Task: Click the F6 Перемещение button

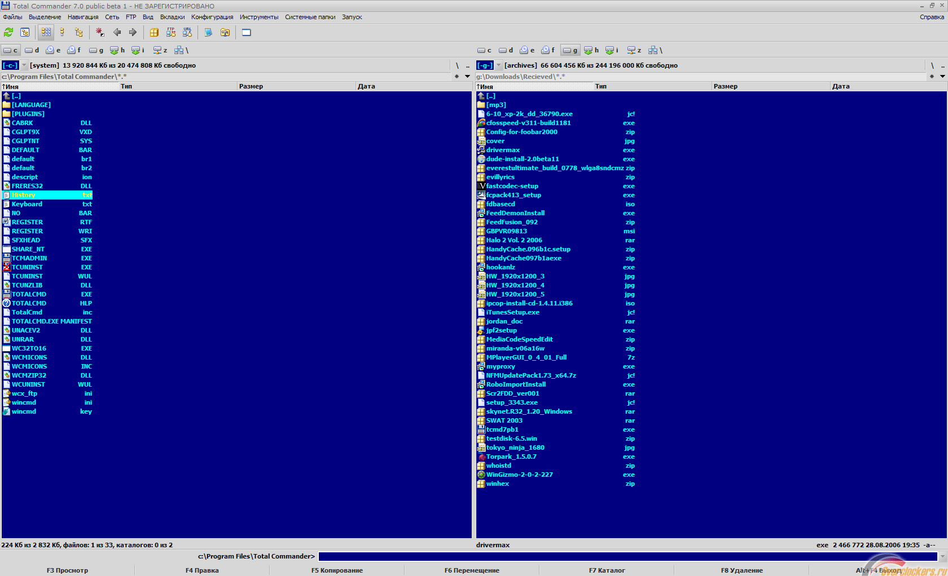Action: click(472, 570)
